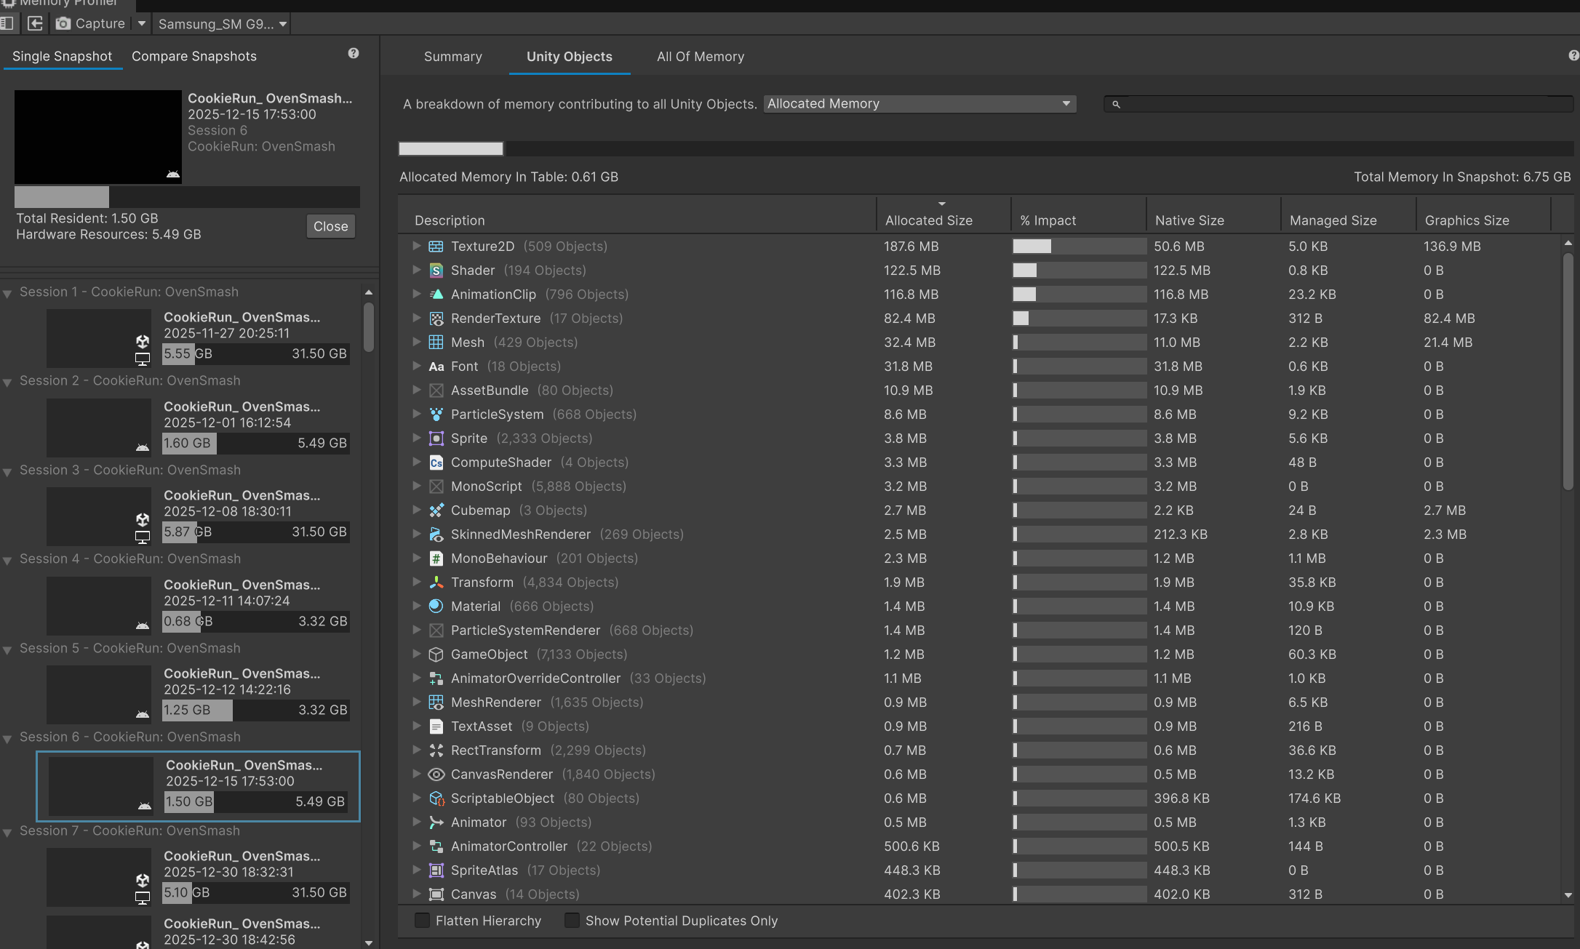Screen dimensions: 1580x949
Task: Toggle the snapshot panel visibility icon
Action: point(8,24)
